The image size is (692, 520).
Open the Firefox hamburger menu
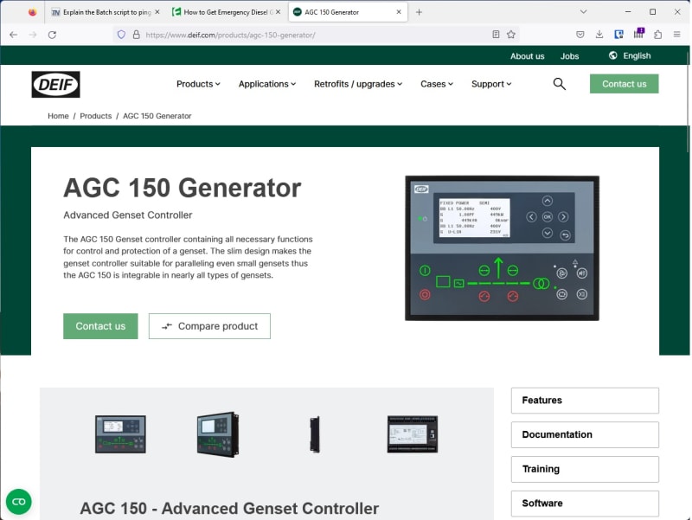pos(676,35)
